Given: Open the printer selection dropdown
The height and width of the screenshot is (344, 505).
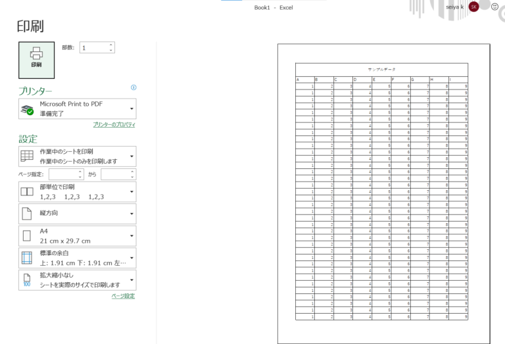Looking at the screenshot, I should pyautogui.click(x=132, y=109).
